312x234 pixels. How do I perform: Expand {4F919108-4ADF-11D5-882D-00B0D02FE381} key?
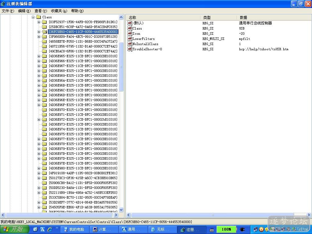pyautogui.click(x=39, y=173)
